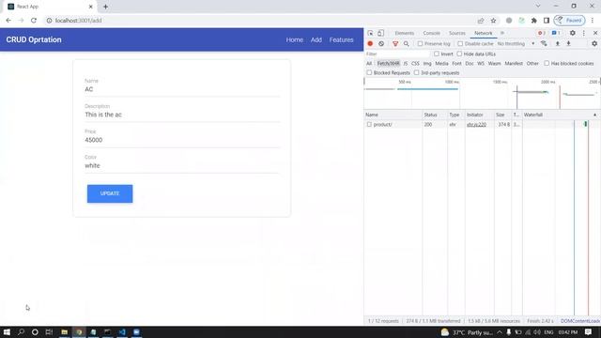Viewport: 601px width, 338px height.
Task: Check 3rd-party requests
Action: coord(416,72)
